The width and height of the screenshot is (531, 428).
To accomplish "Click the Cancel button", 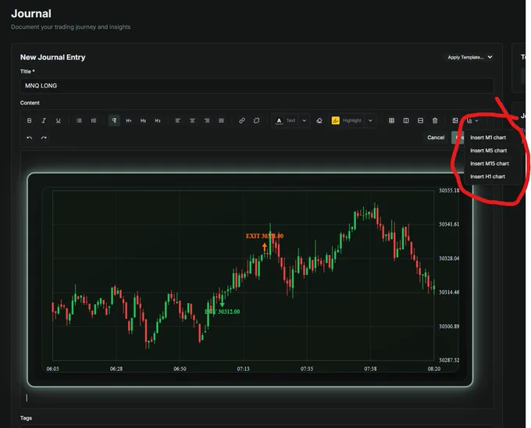I will [436, 137].
